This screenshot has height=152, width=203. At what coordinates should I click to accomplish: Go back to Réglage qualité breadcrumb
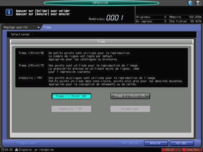pos(15,27)
